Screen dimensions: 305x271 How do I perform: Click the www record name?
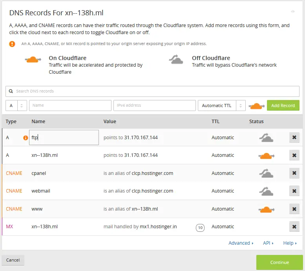coord(37,209)
